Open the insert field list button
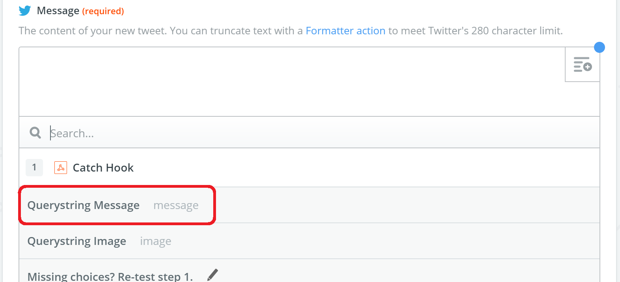This screenshot has height=282, width=620. 583,64
